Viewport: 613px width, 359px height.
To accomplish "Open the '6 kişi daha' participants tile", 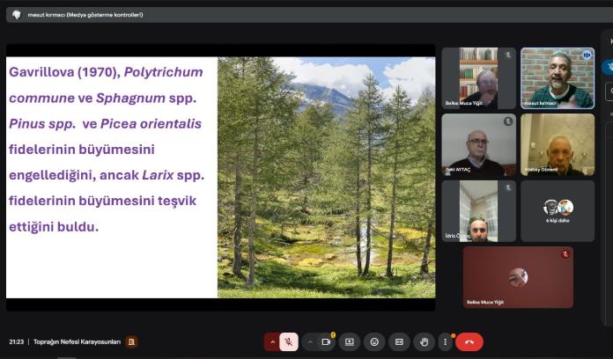I will [x=557, y=211].
